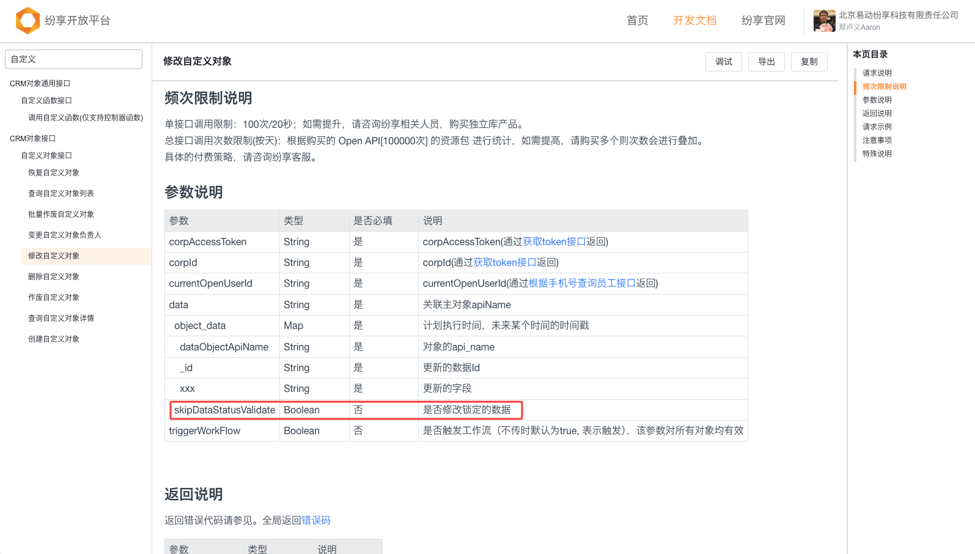Click the 纷享开放平台 orange hexagon logo
The image size is (975, 554).
point(28,20)
